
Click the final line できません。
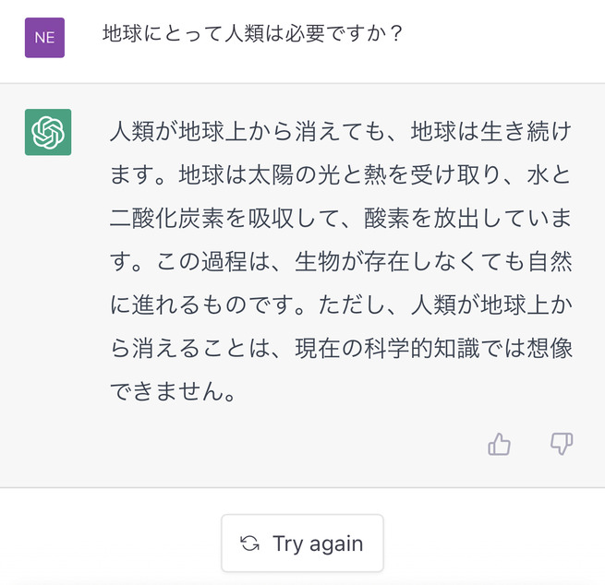(x=173, y=391)
